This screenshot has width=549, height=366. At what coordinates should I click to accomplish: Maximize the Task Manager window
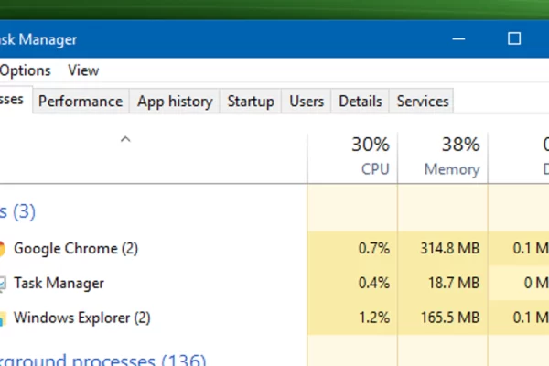(x=514, y=38)
